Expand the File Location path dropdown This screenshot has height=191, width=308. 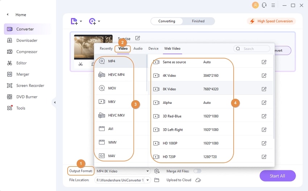[x=148, y=180]
